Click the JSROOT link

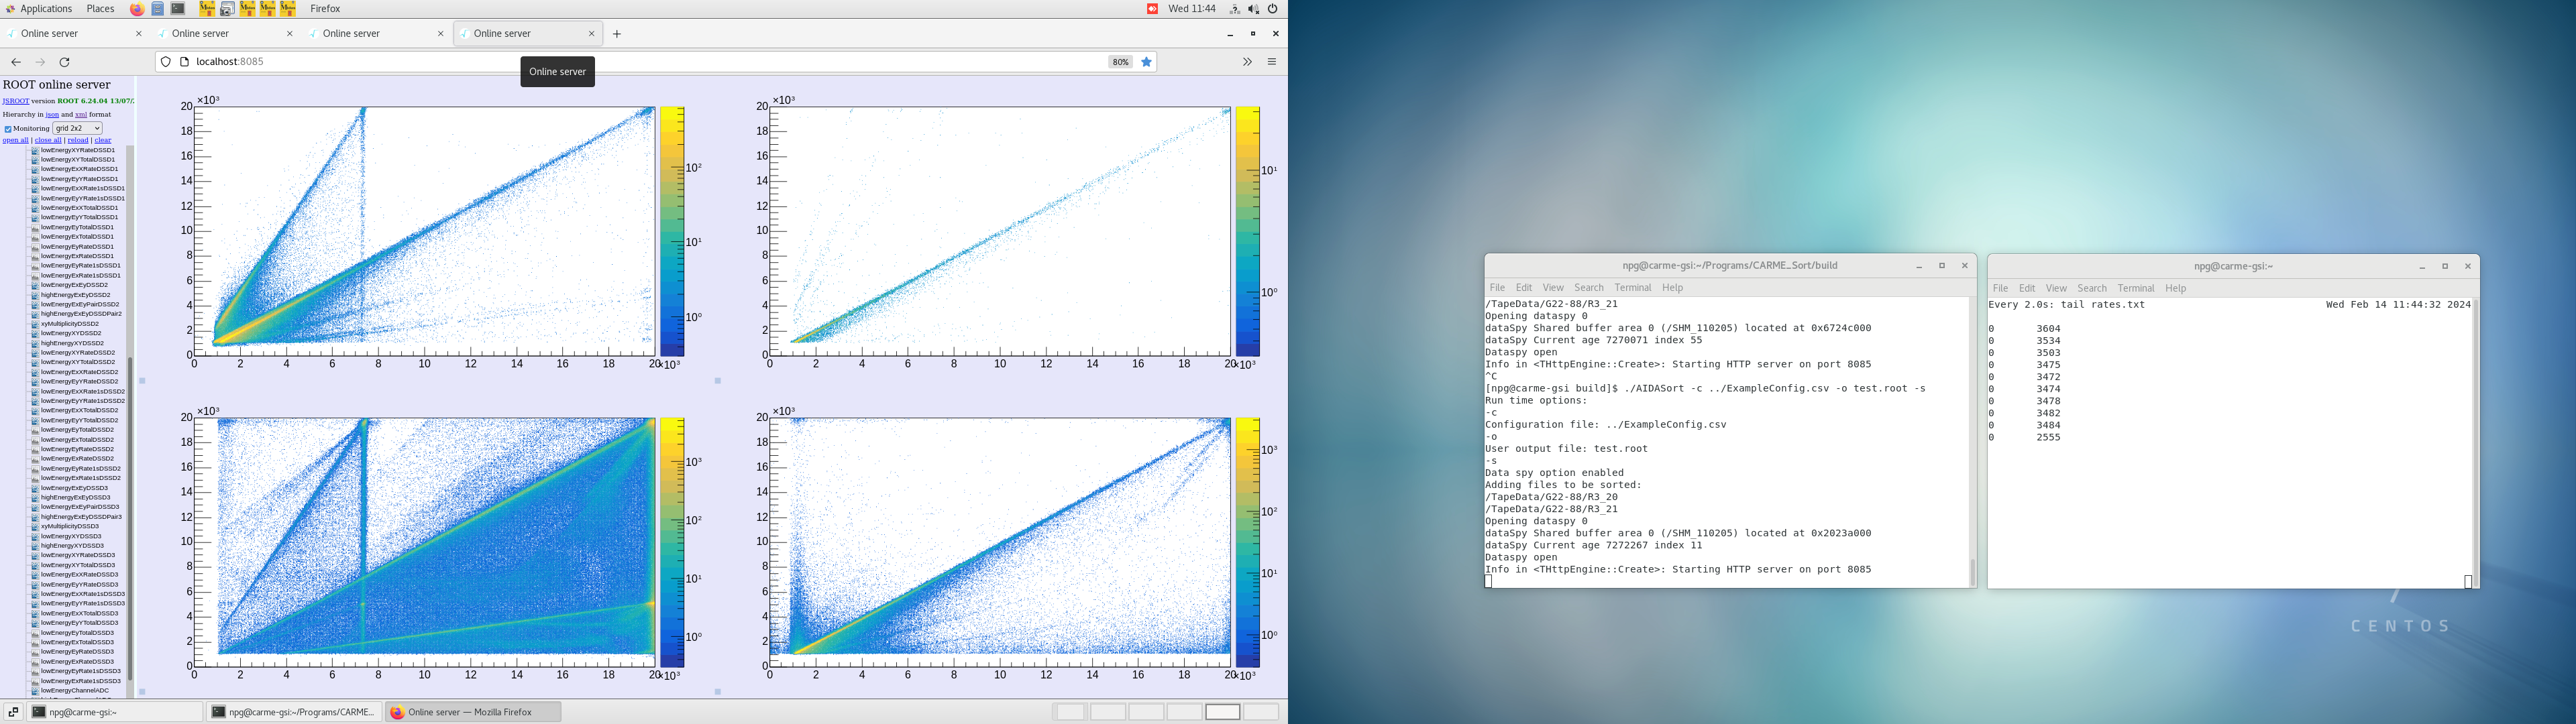coord(15,101)
